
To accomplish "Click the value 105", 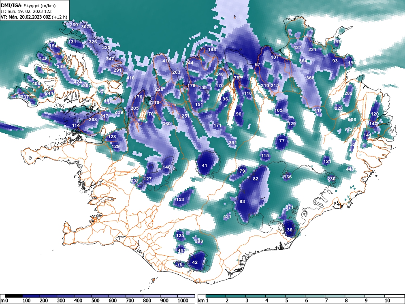I will 278,110.
